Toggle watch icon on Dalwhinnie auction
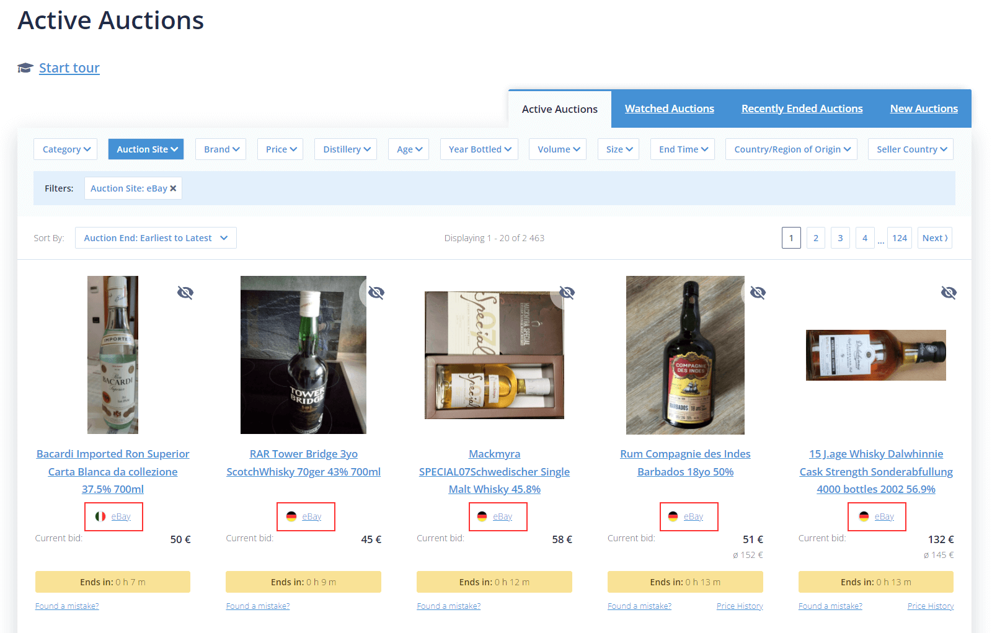992x633 pixels. 949,293
